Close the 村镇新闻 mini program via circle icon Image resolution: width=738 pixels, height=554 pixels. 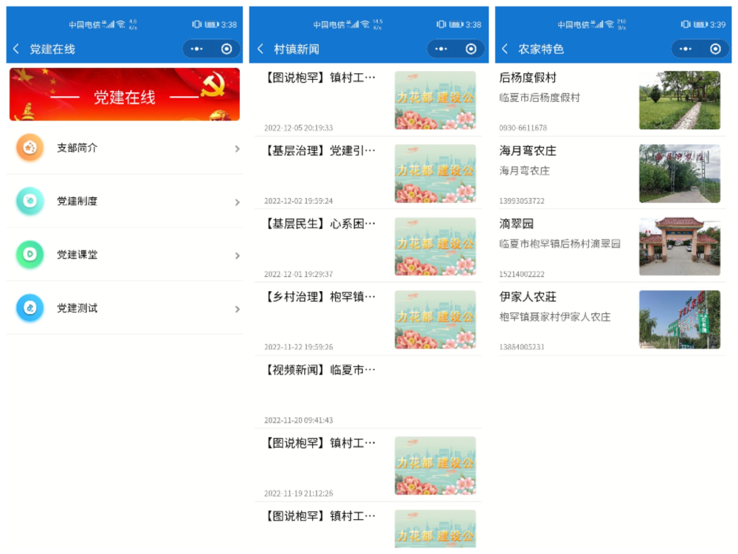(471, 49)
